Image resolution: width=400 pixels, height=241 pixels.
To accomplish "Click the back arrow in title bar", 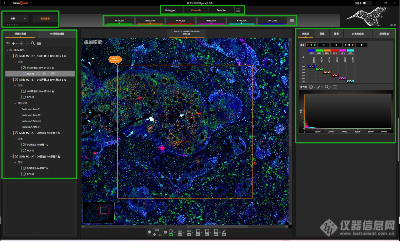I will click(5, 3).
